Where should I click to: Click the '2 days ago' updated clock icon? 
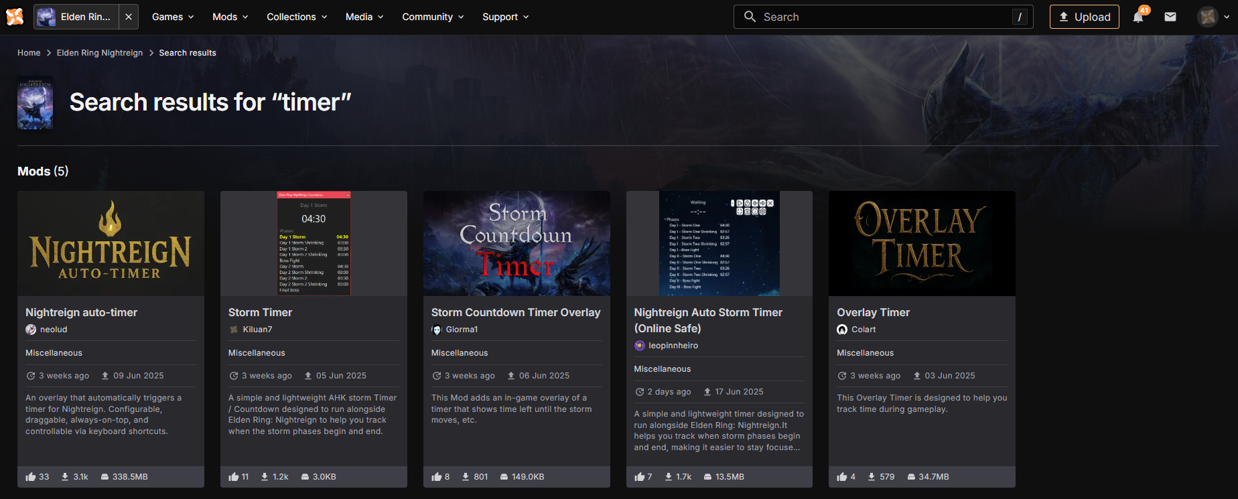(640, 392)
